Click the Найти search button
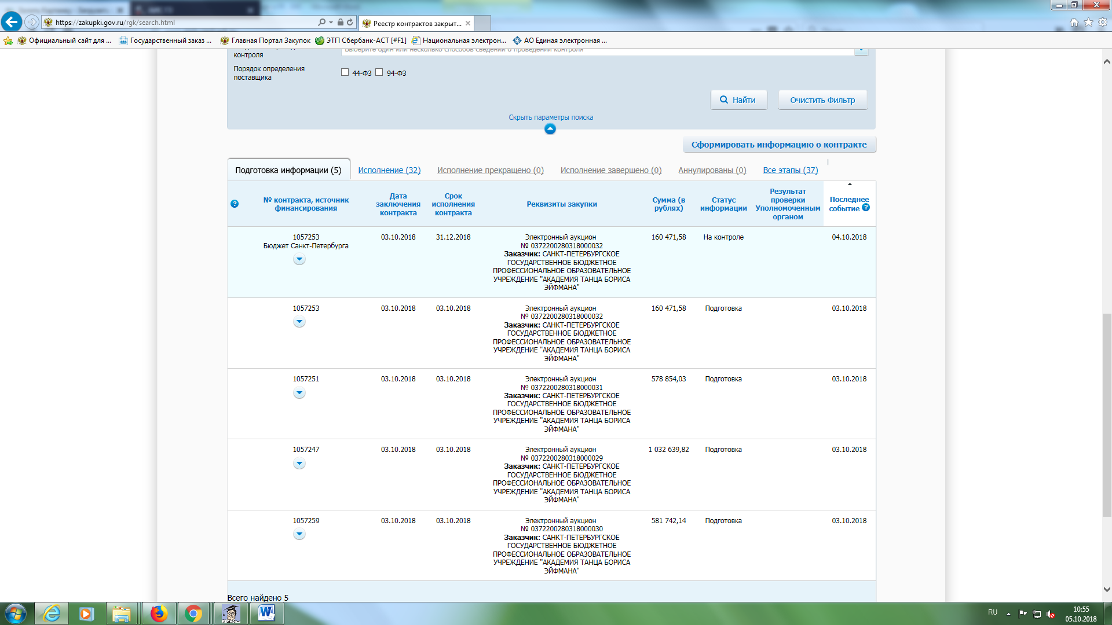Screen dimensions: 1112x625 [739, 100]
